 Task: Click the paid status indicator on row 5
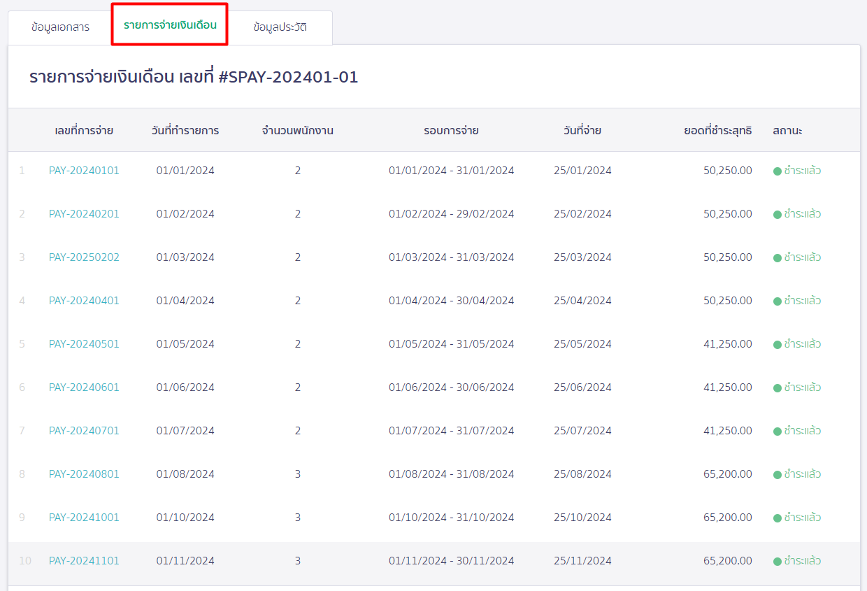[777, 343]
